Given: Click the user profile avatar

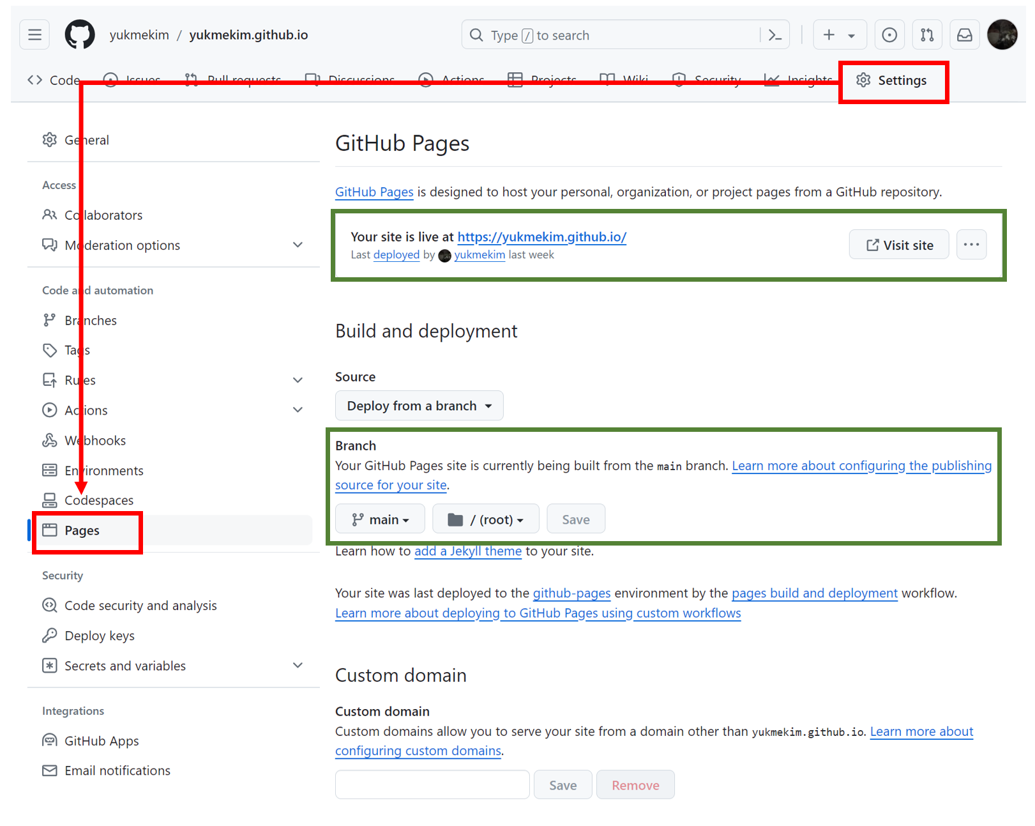Looking at the screenshot, I should 1002,34.
